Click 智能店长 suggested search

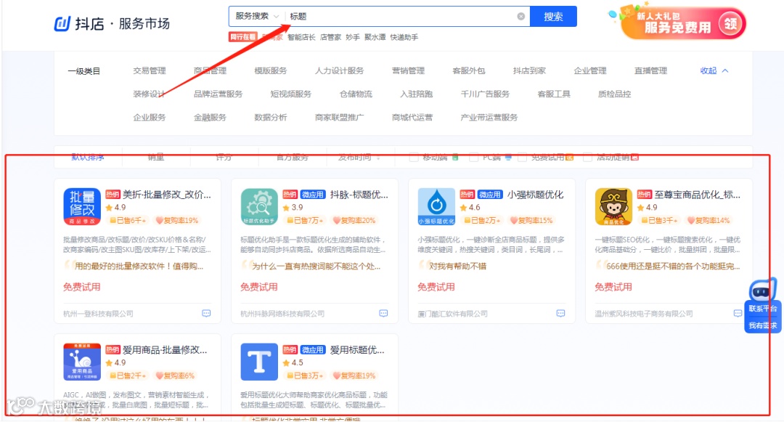point(301,37)
